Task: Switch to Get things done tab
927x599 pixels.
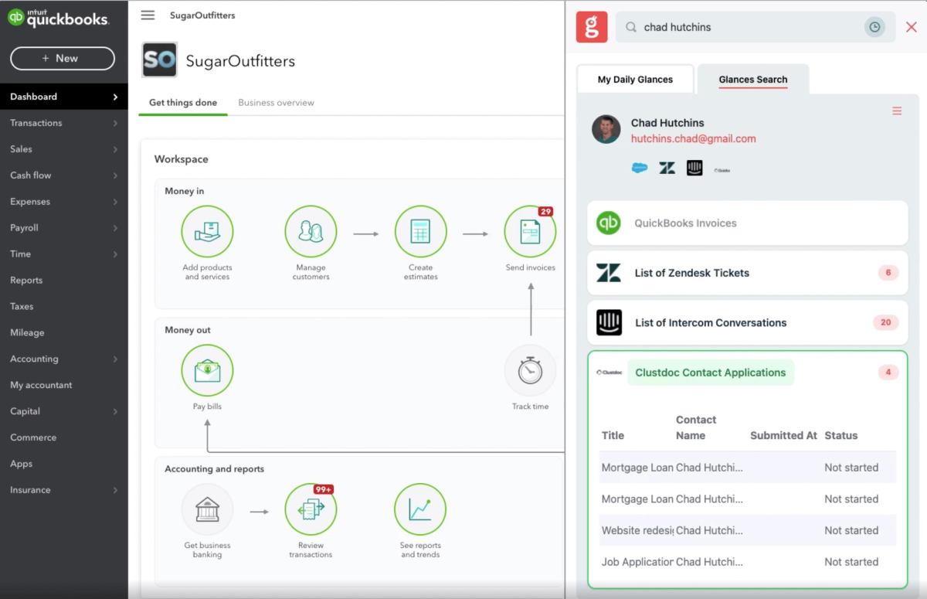Action: coord(183,102)
